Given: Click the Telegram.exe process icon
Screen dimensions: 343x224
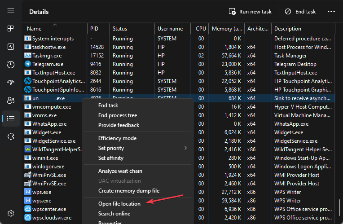Looking at the screenshot, I should [x=27, y=64].
